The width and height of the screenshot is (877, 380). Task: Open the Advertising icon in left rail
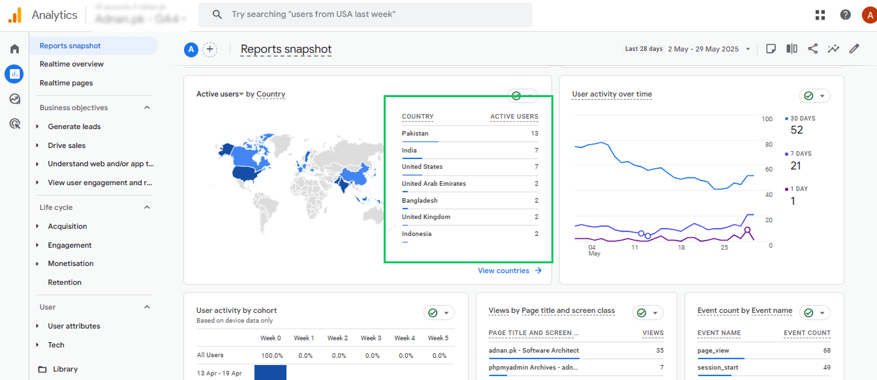(14, 123)
